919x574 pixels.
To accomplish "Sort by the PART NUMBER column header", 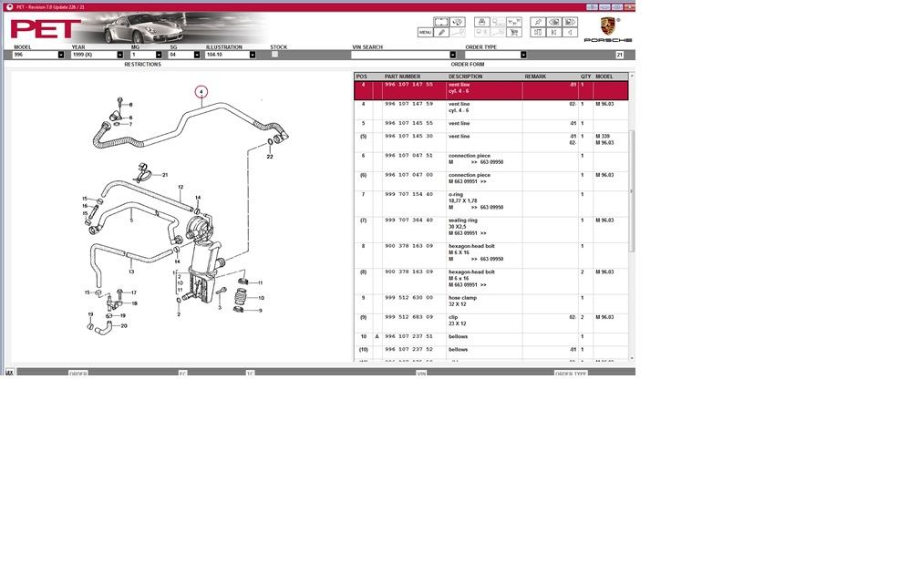I will (403, 77).
